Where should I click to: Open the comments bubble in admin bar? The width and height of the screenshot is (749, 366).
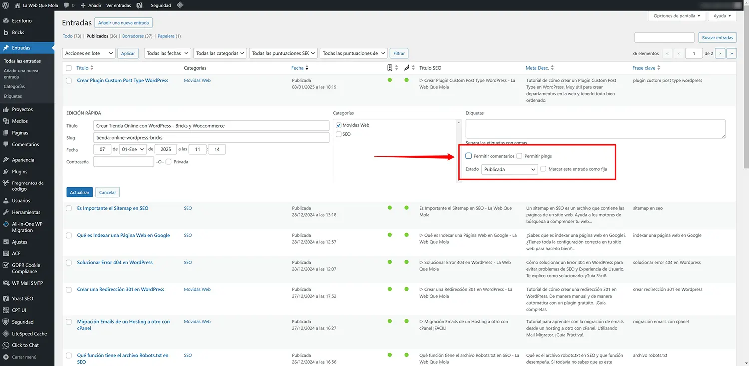[69, 5]
